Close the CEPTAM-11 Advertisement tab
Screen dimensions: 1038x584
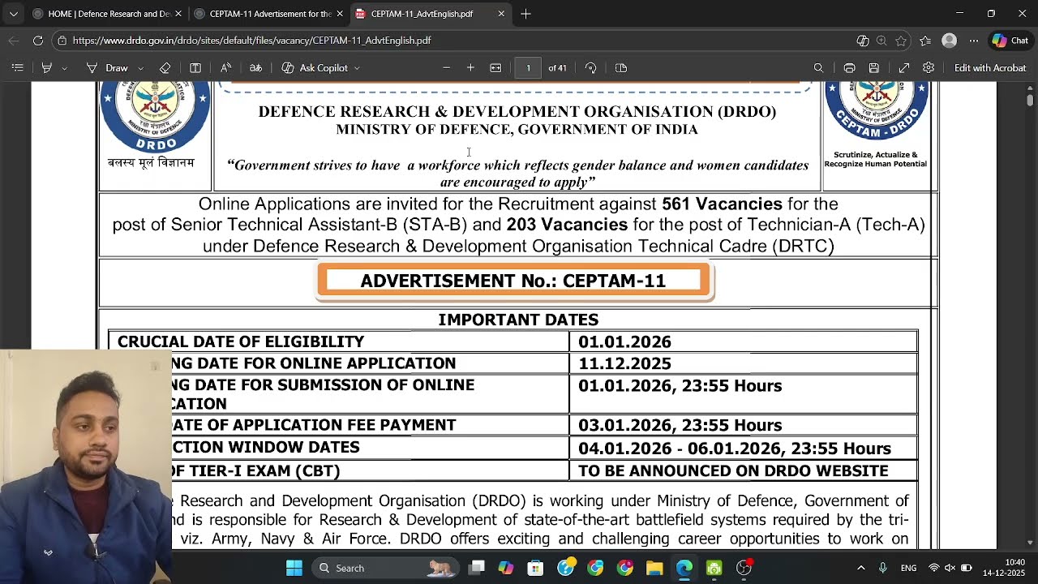coord(340,14)
